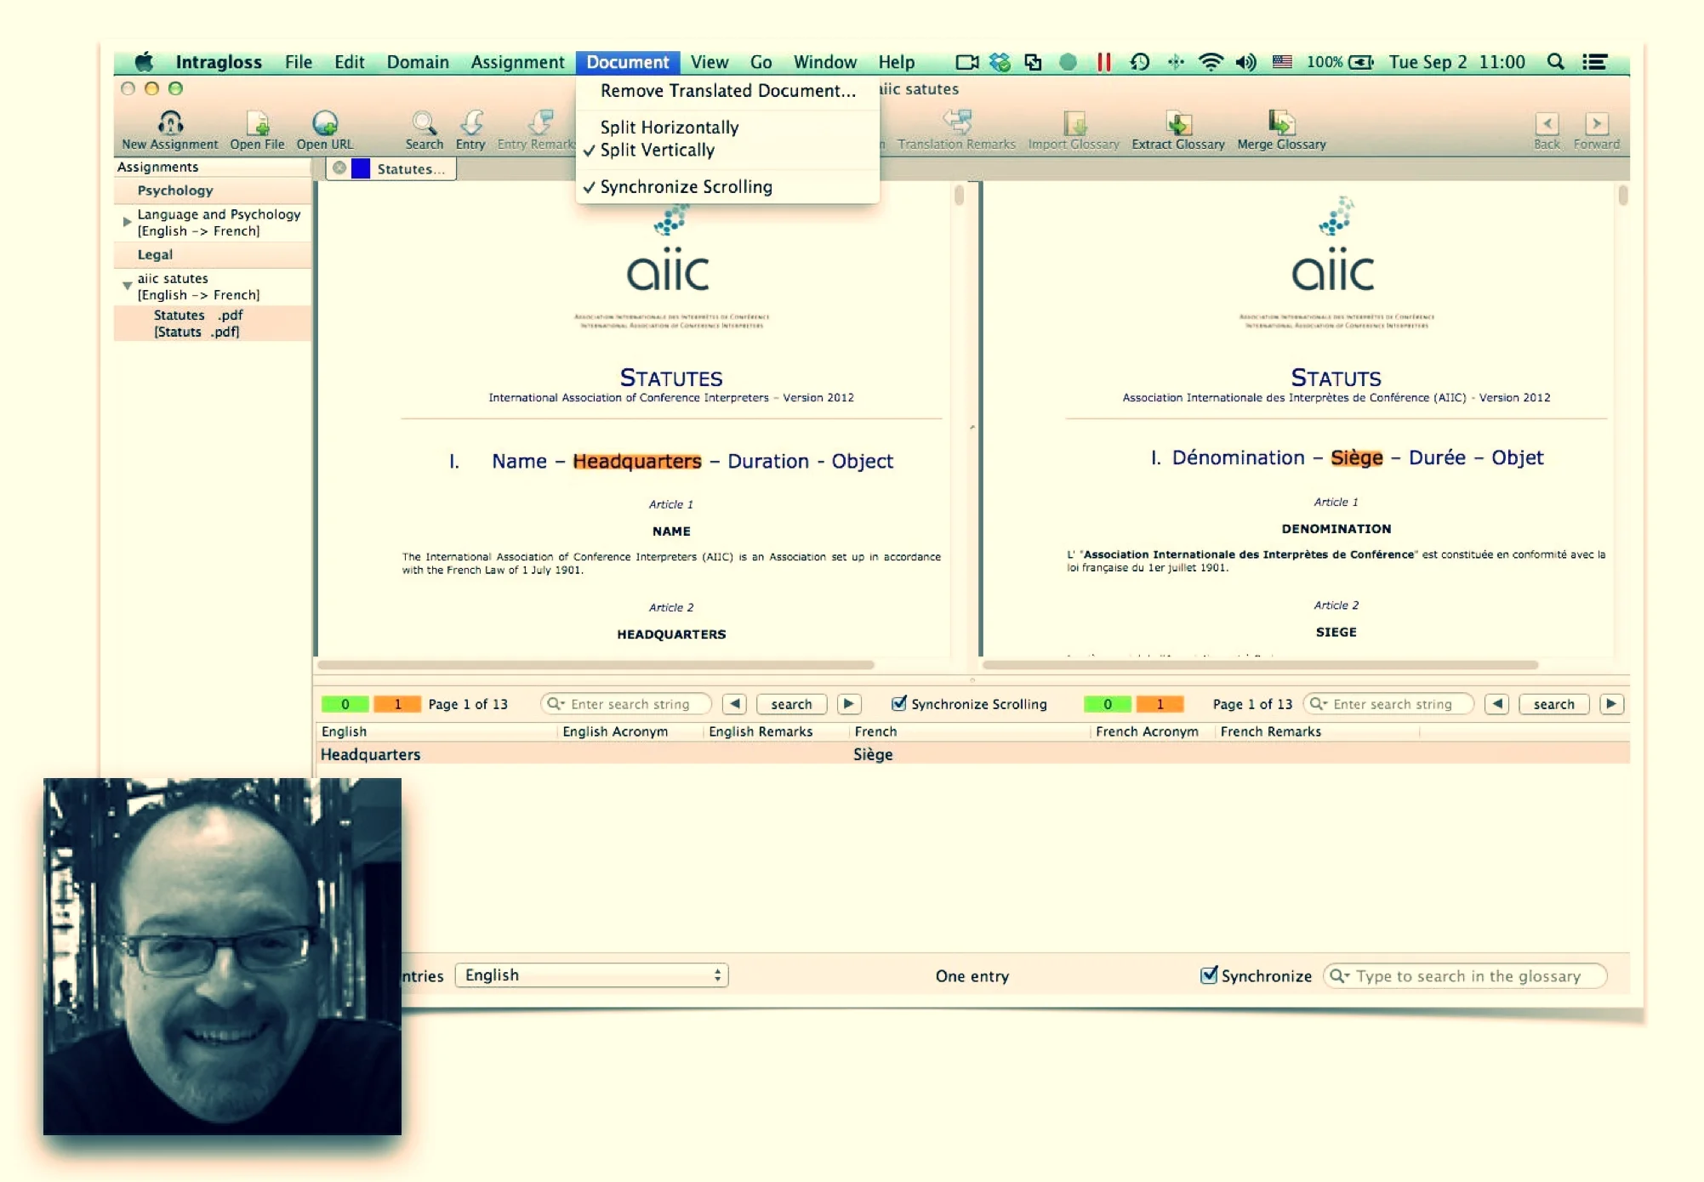Open right search field magnifier options dropdown
The image size is (1704, 1182).
point(1319,704)
